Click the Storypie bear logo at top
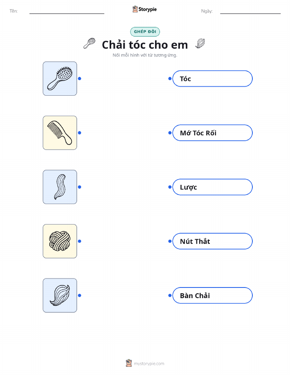Image resolution: width=290 pixels, height=375 pixels. click(135, 9)
